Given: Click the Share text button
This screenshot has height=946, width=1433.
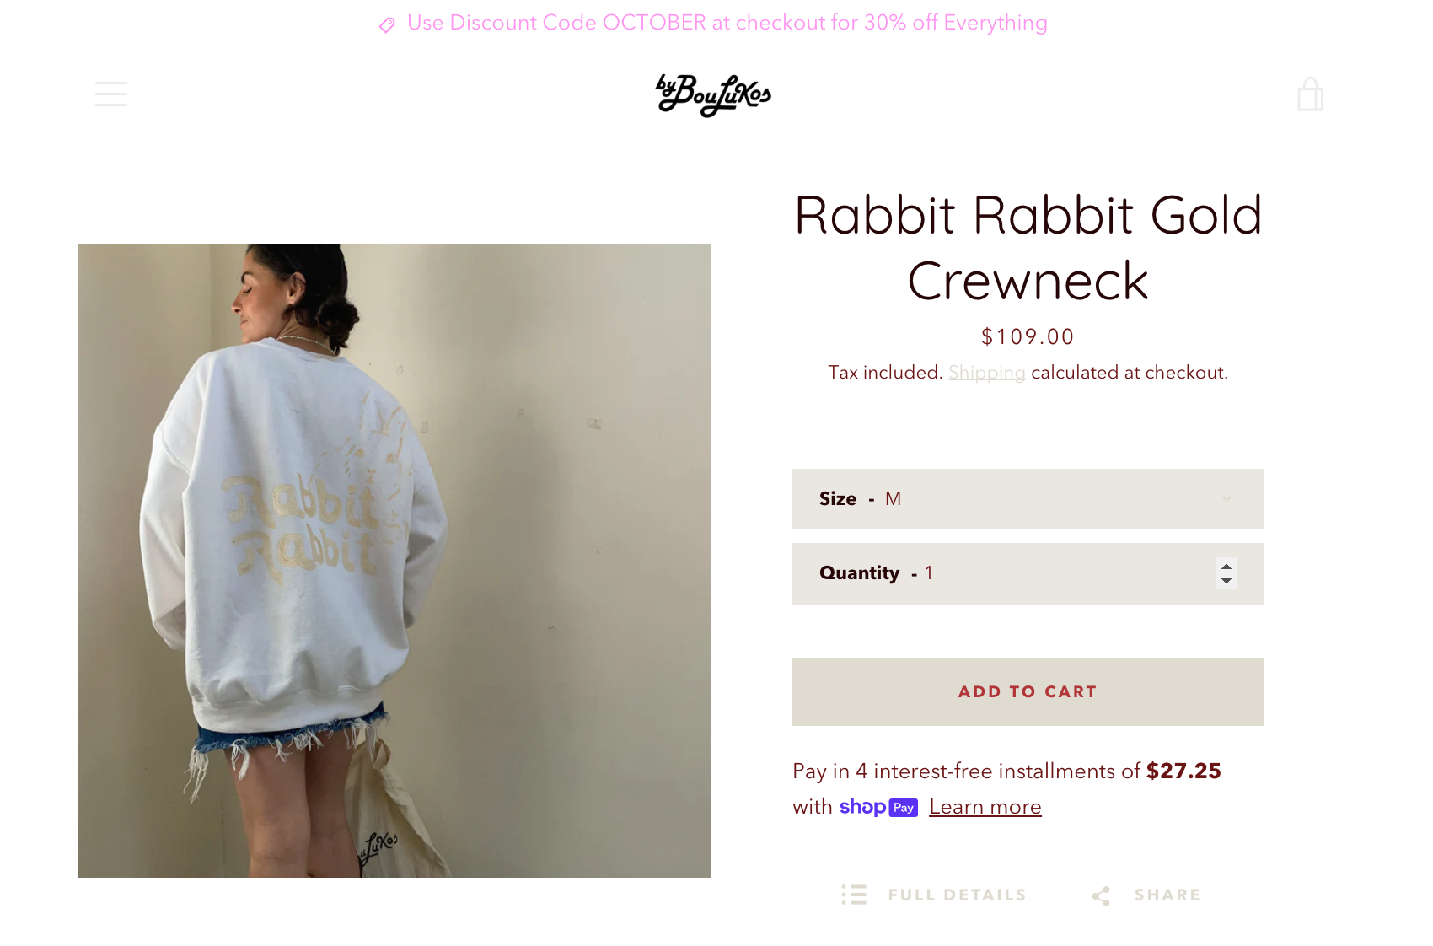Looking at the screenshot, I should (x=1167, y=895).
